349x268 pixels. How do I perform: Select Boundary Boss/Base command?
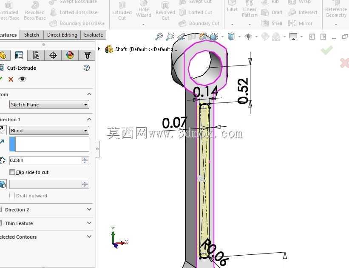[77, 23]
